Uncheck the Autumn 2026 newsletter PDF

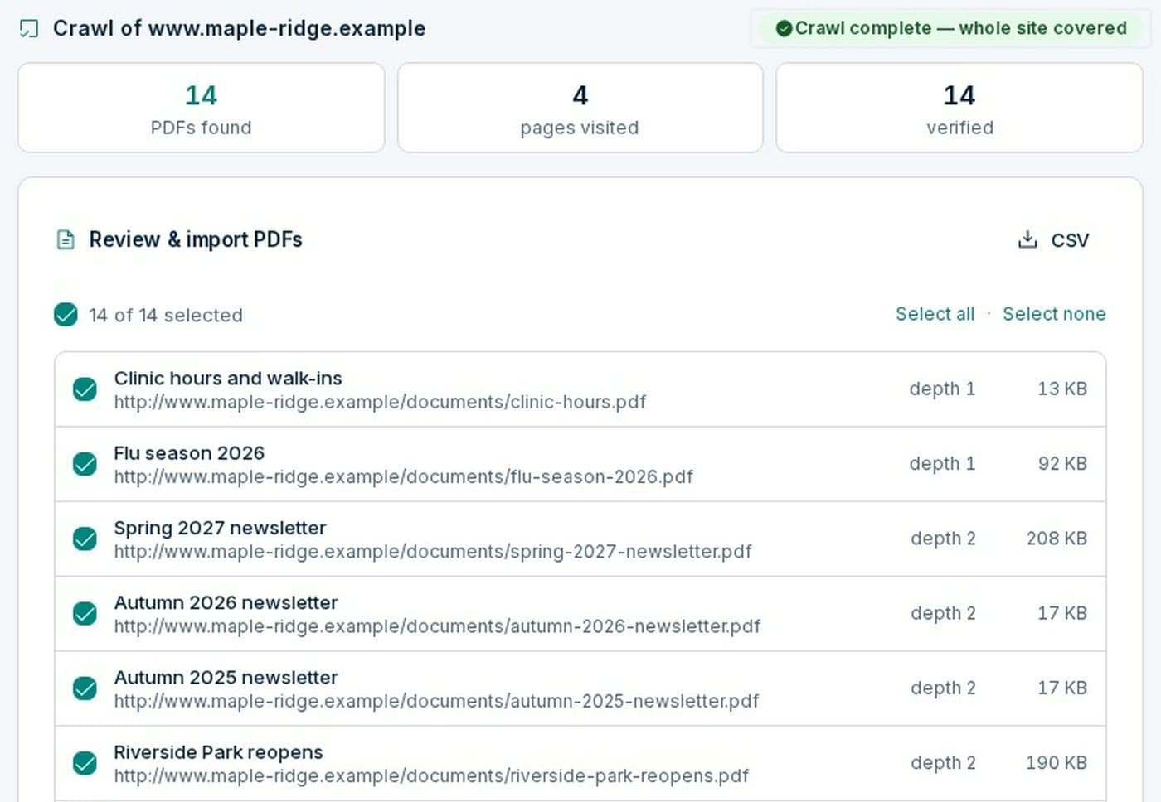[85, 613]
